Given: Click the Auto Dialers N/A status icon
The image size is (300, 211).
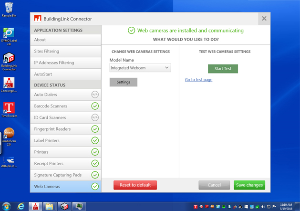Looking at the screenshot, I should click(x=95, y=95).
